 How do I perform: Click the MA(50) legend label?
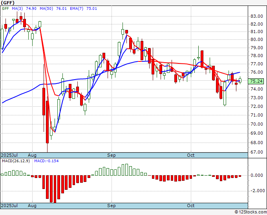click(x=46, y=9)
